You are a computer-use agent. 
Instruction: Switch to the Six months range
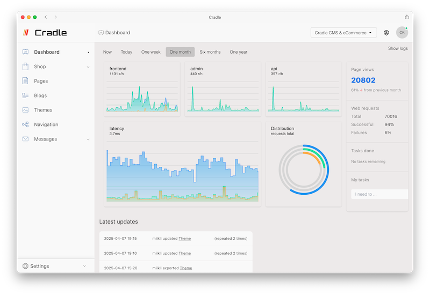click(210, 52)
